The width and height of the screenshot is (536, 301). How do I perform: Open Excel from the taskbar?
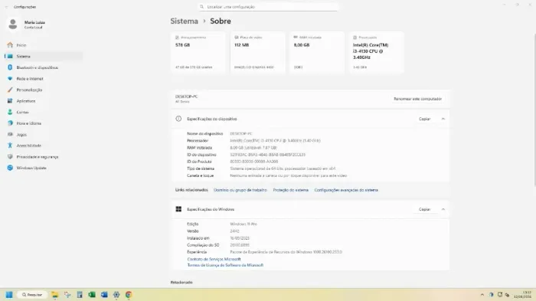92,295
